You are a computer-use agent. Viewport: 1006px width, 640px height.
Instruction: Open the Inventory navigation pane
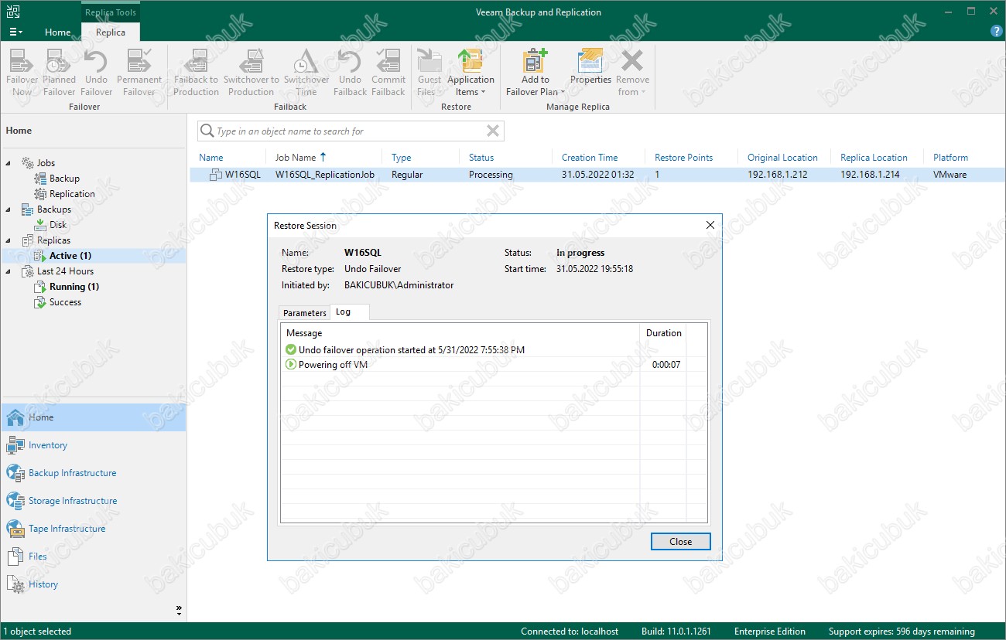pyautogui.click(x=93, y=445)
